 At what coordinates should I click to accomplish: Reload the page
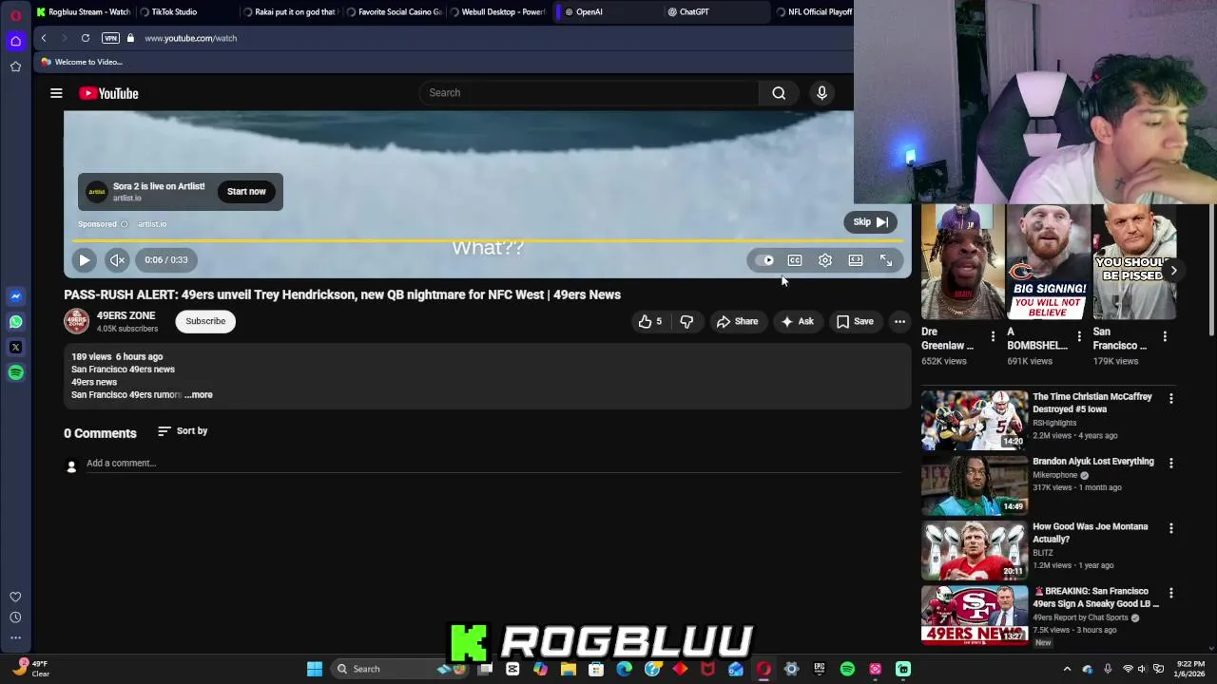pos(86,38)
